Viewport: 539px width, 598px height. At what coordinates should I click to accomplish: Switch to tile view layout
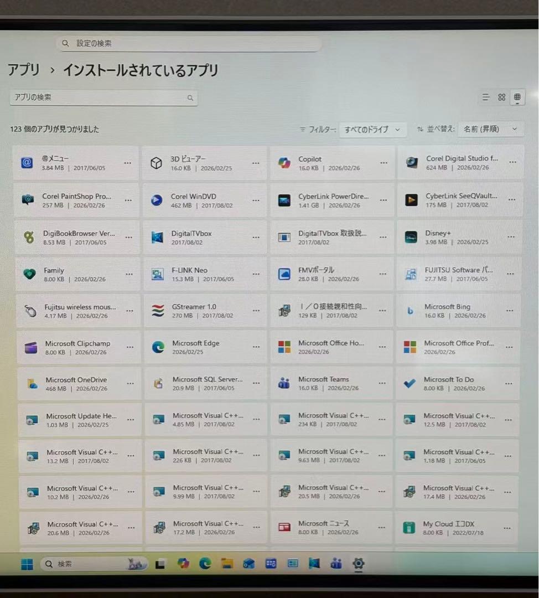click(x=517, y=97)
